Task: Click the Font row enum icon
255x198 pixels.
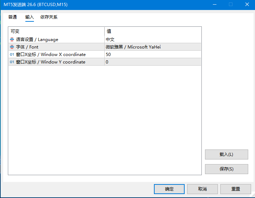Action: tap(12, 47)
